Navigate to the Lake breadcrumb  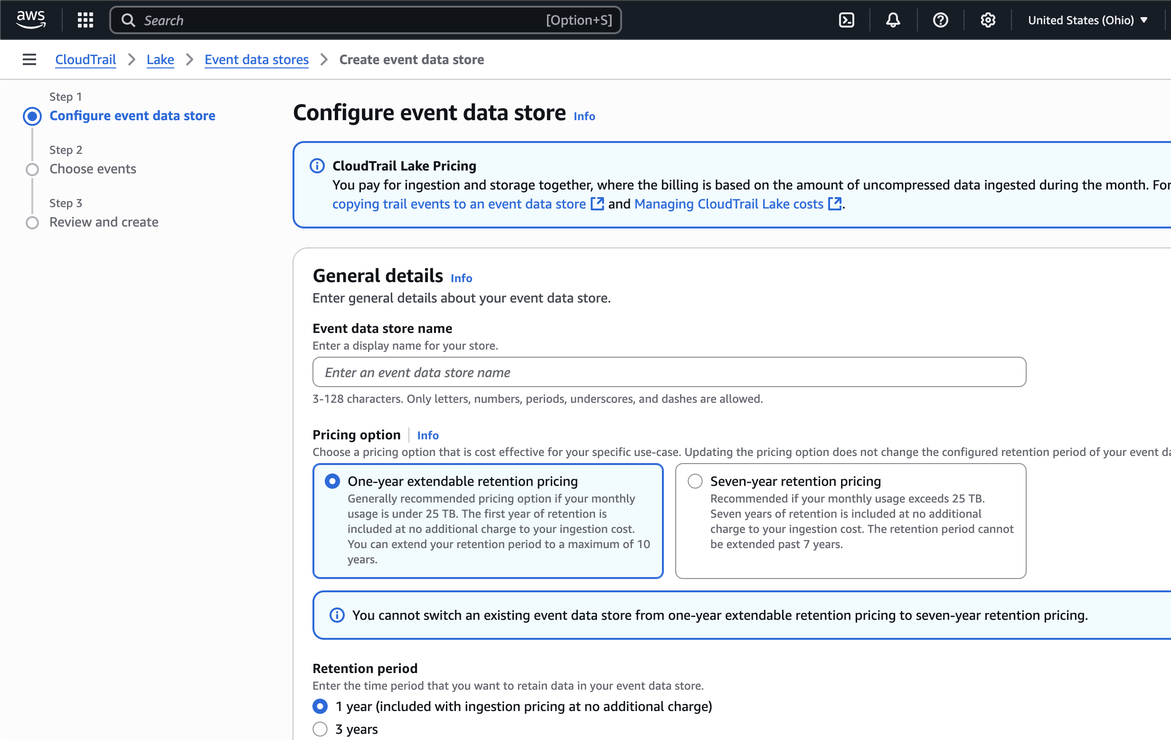(x=160, y=59)
